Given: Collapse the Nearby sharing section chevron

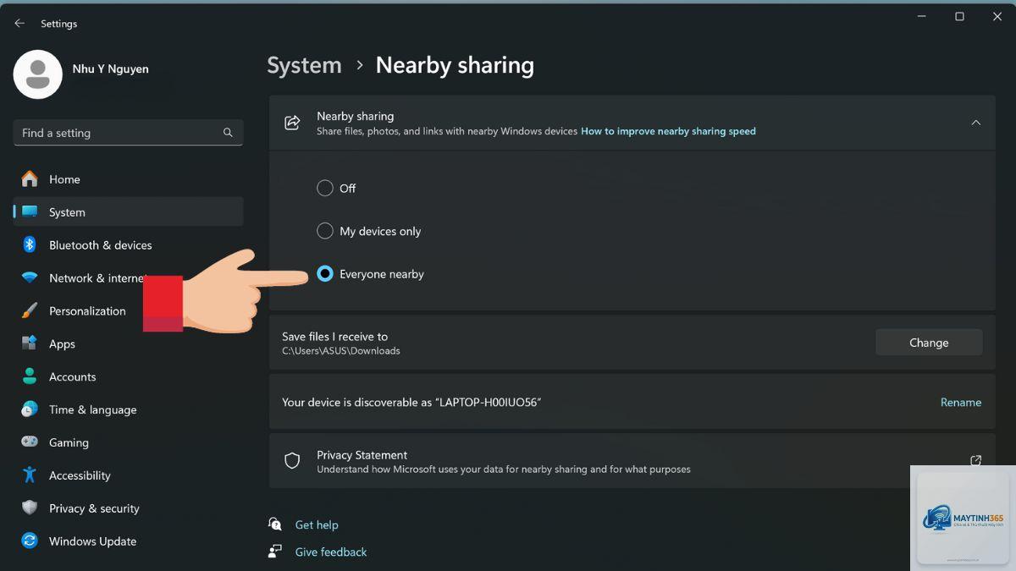Looking at the screenshot, I should (975, 123).
